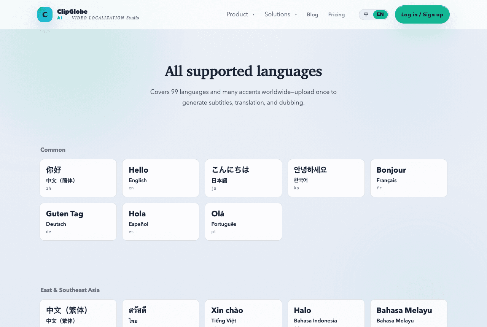Viewport: 487px width, 327px height.
Task: Select the EN language option
Action: coord(380,14)
